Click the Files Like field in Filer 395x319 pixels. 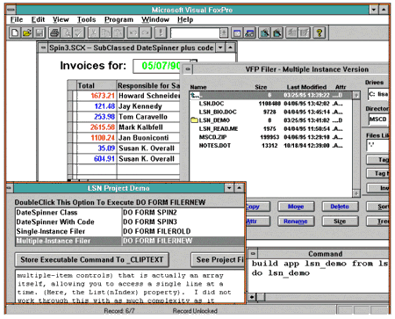point(377,145)
